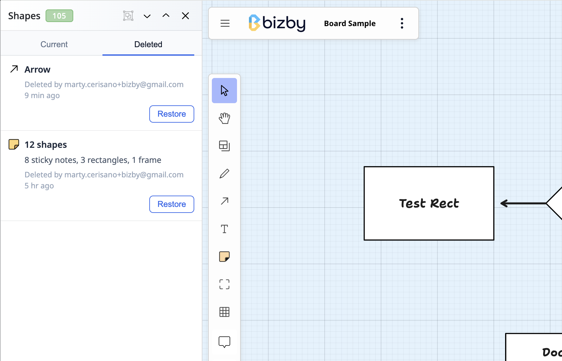Activate the hand pan tool
The height and width of the screenshot is (361, 562).
224,118
